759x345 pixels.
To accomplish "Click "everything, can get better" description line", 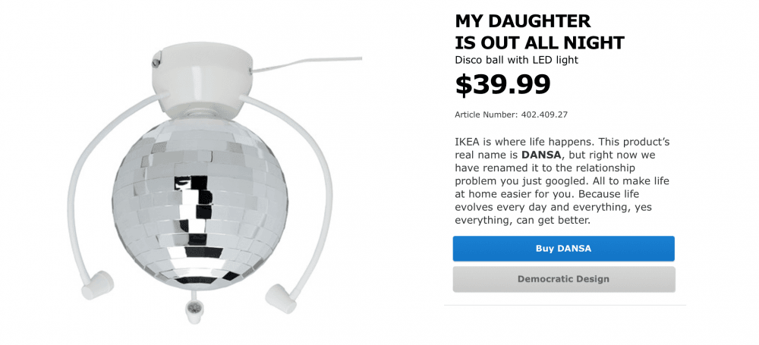I will [x=521, y=221].
